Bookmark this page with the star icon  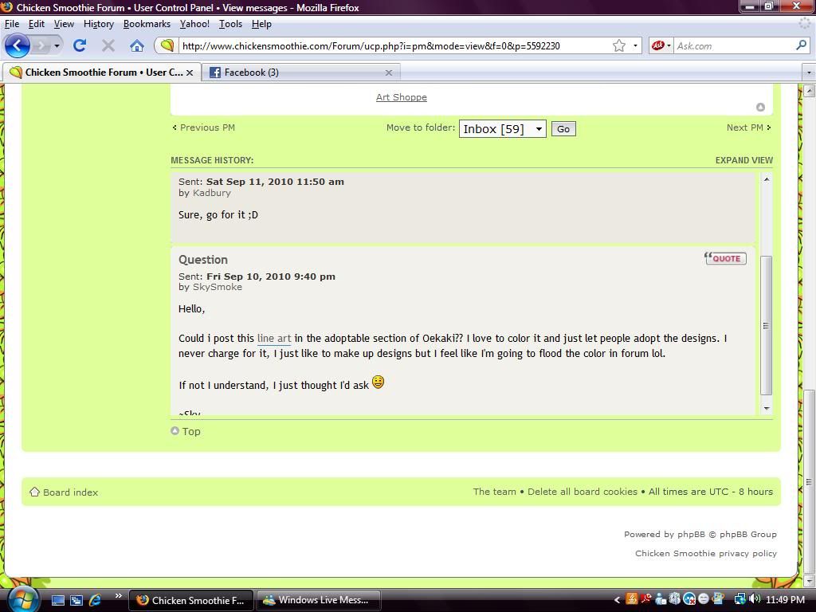click(x=618, y=45)
